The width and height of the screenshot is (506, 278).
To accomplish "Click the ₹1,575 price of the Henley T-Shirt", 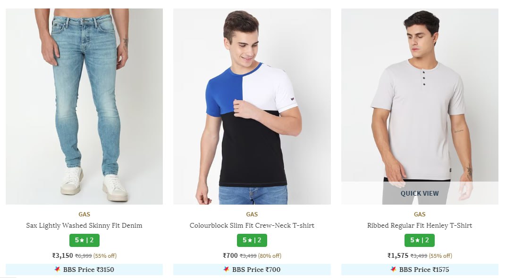I will 398,256.
